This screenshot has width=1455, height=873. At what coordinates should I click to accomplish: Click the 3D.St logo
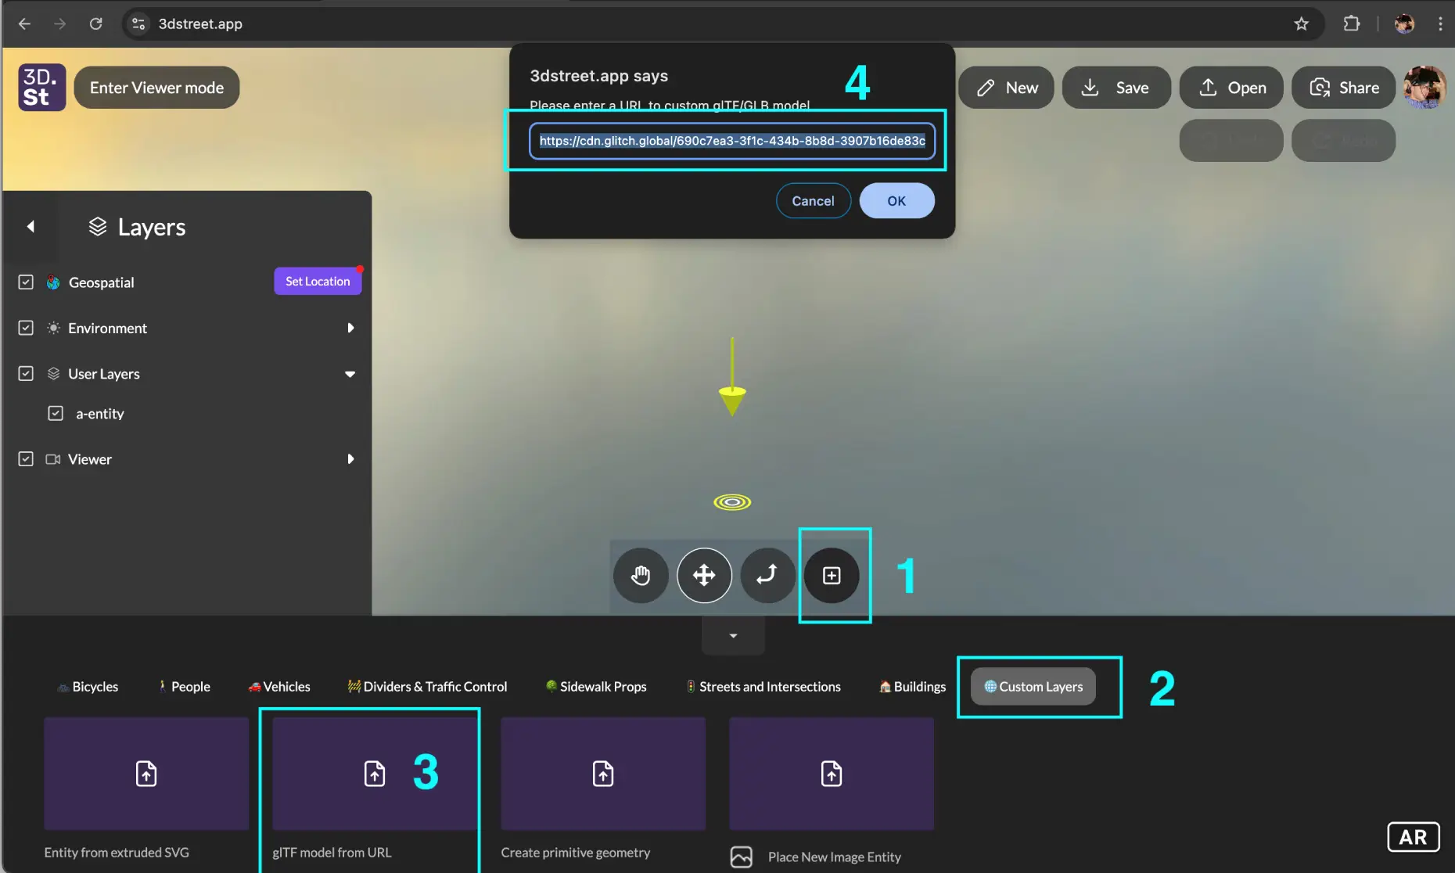tap(41, 87)
